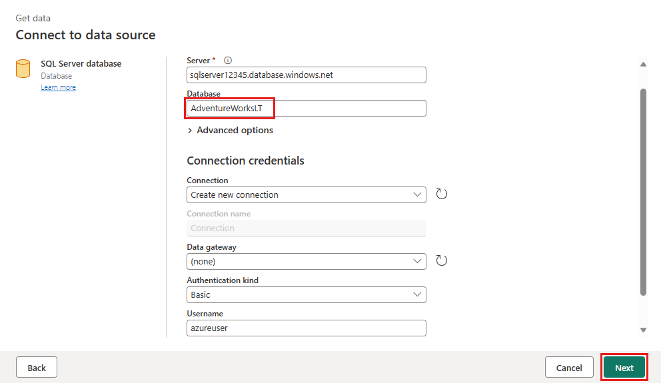Image resolution: width=661 pixels, height=383 pixels.
Task: Click the SQL Server database title
Action: (x=81, y=64)
